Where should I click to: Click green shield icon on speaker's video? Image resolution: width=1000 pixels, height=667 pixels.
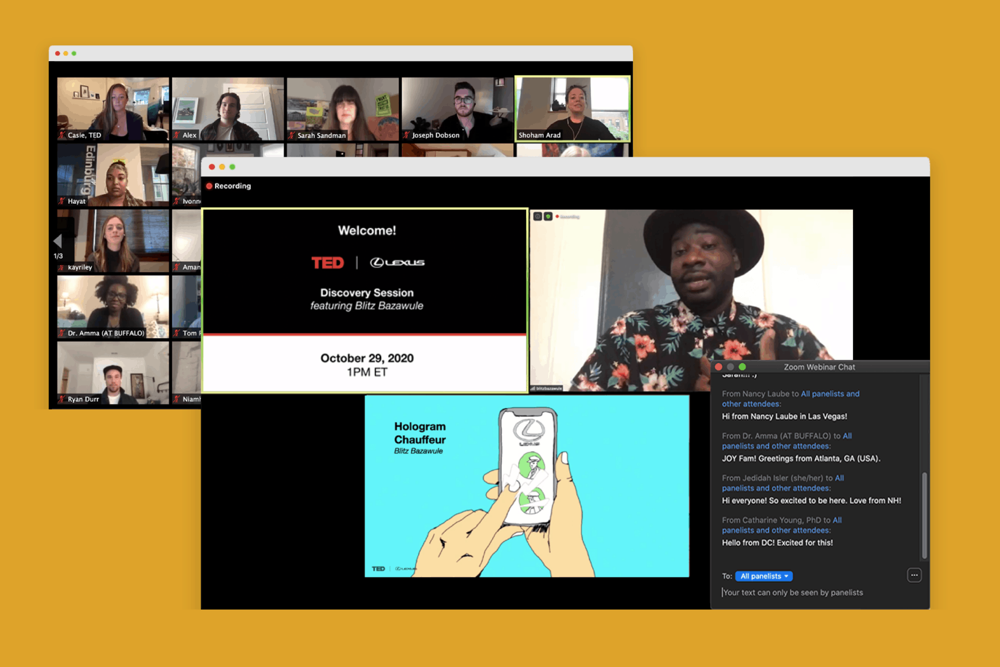click(x=548, y=216)
